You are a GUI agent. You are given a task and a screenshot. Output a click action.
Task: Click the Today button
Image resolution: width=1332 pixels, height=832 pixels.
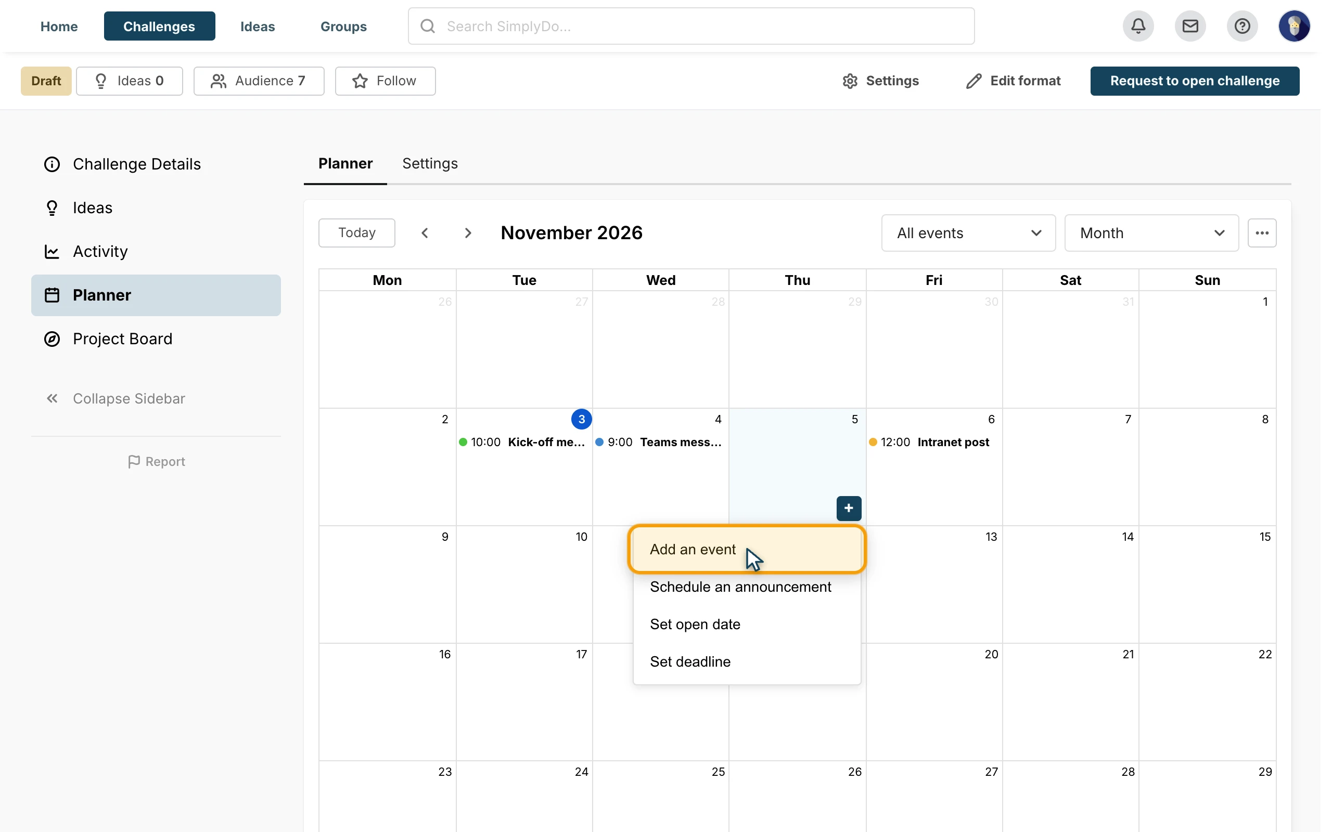click(356, 233)
